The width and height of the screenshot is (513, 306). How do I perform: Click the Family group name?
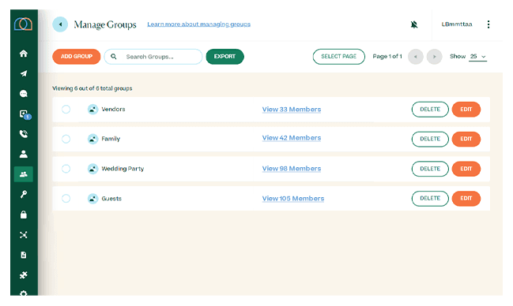coord(111,139)
